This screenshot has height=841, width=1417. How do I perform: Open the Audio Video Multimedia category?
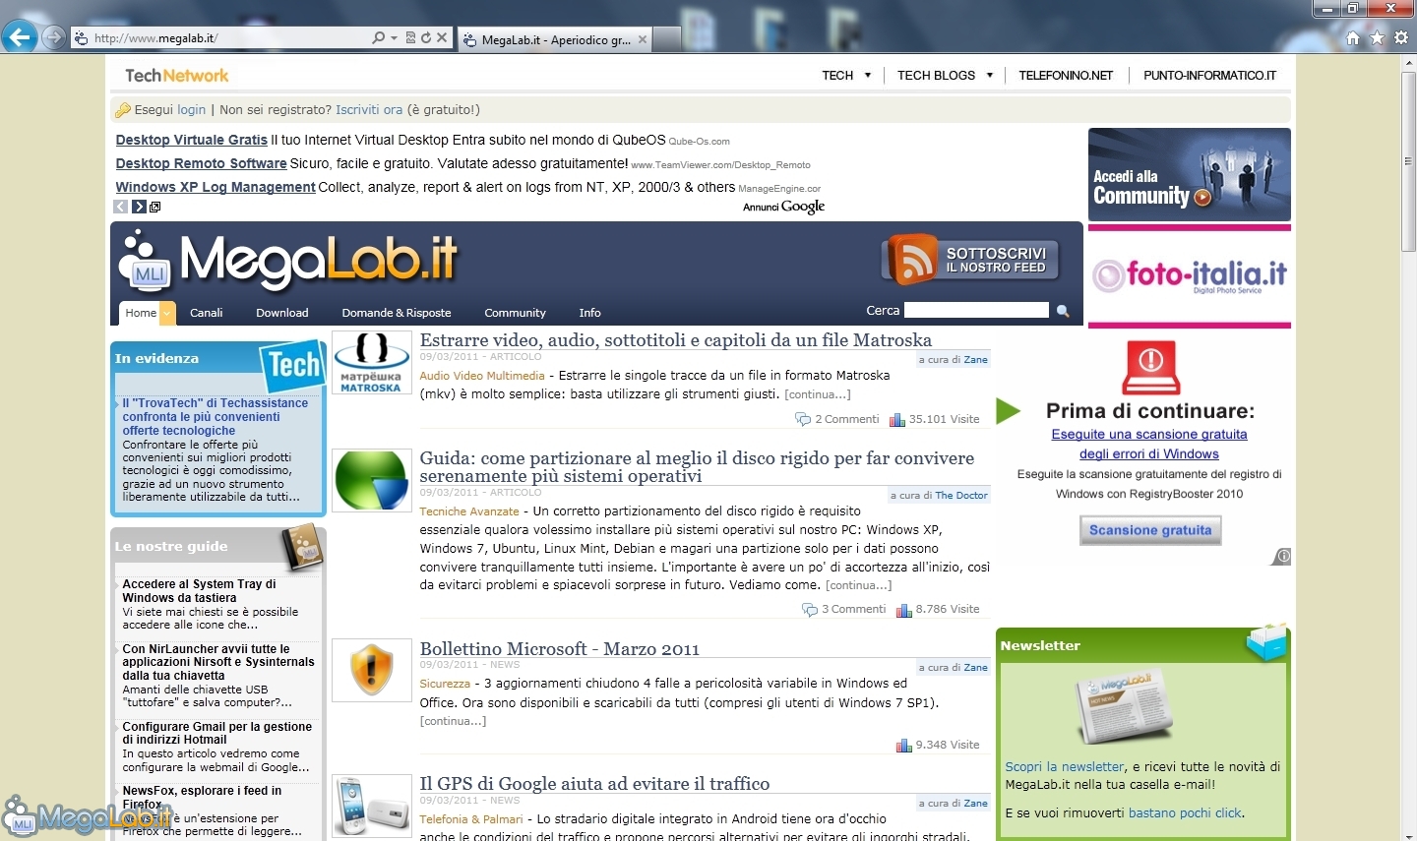pos(482,376)
